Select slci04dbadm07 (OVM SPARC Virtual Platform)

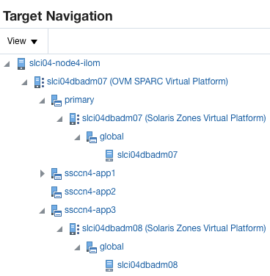pyautogui.click(x=137, y=81)
